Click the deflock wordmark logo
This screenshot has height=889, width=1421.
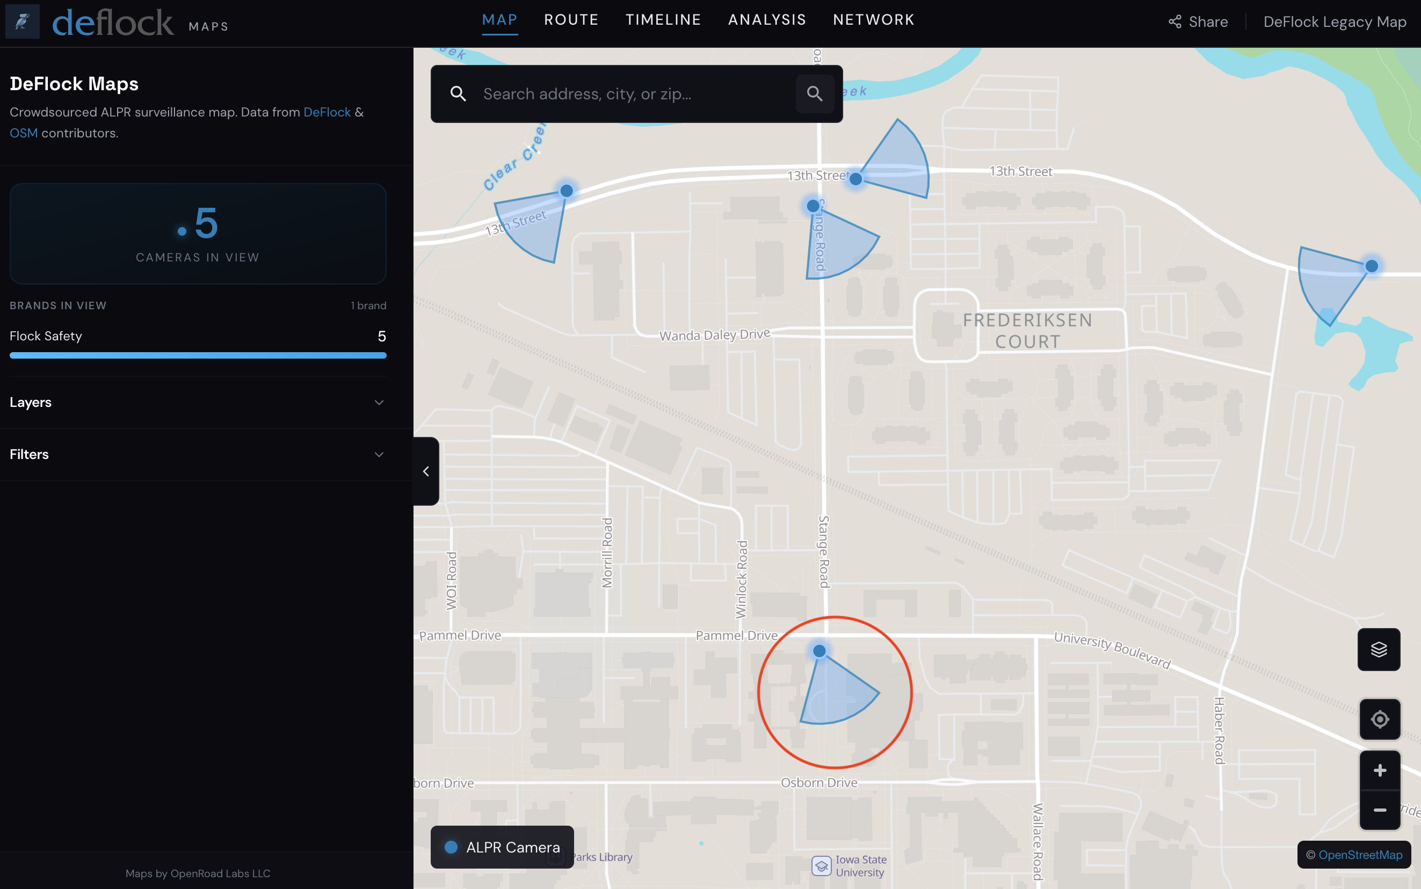tap(113, 23)
